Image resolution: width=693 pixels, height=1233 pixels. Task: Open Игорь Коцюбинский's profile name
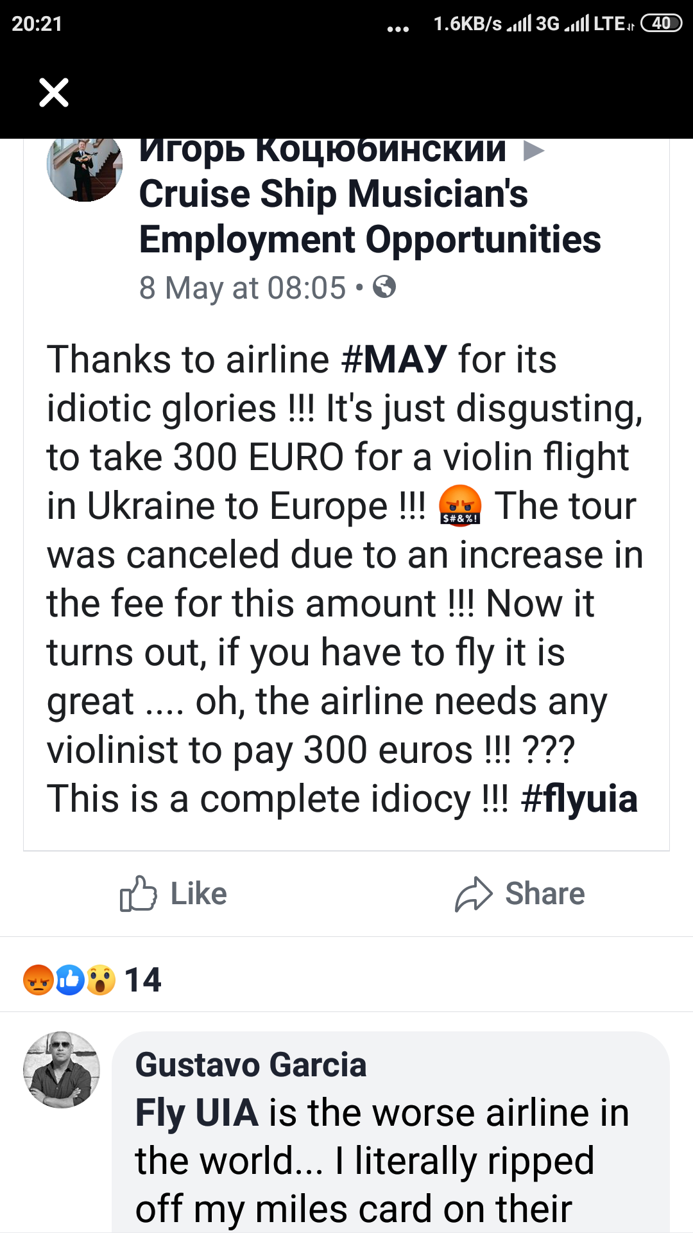point(323,152)
